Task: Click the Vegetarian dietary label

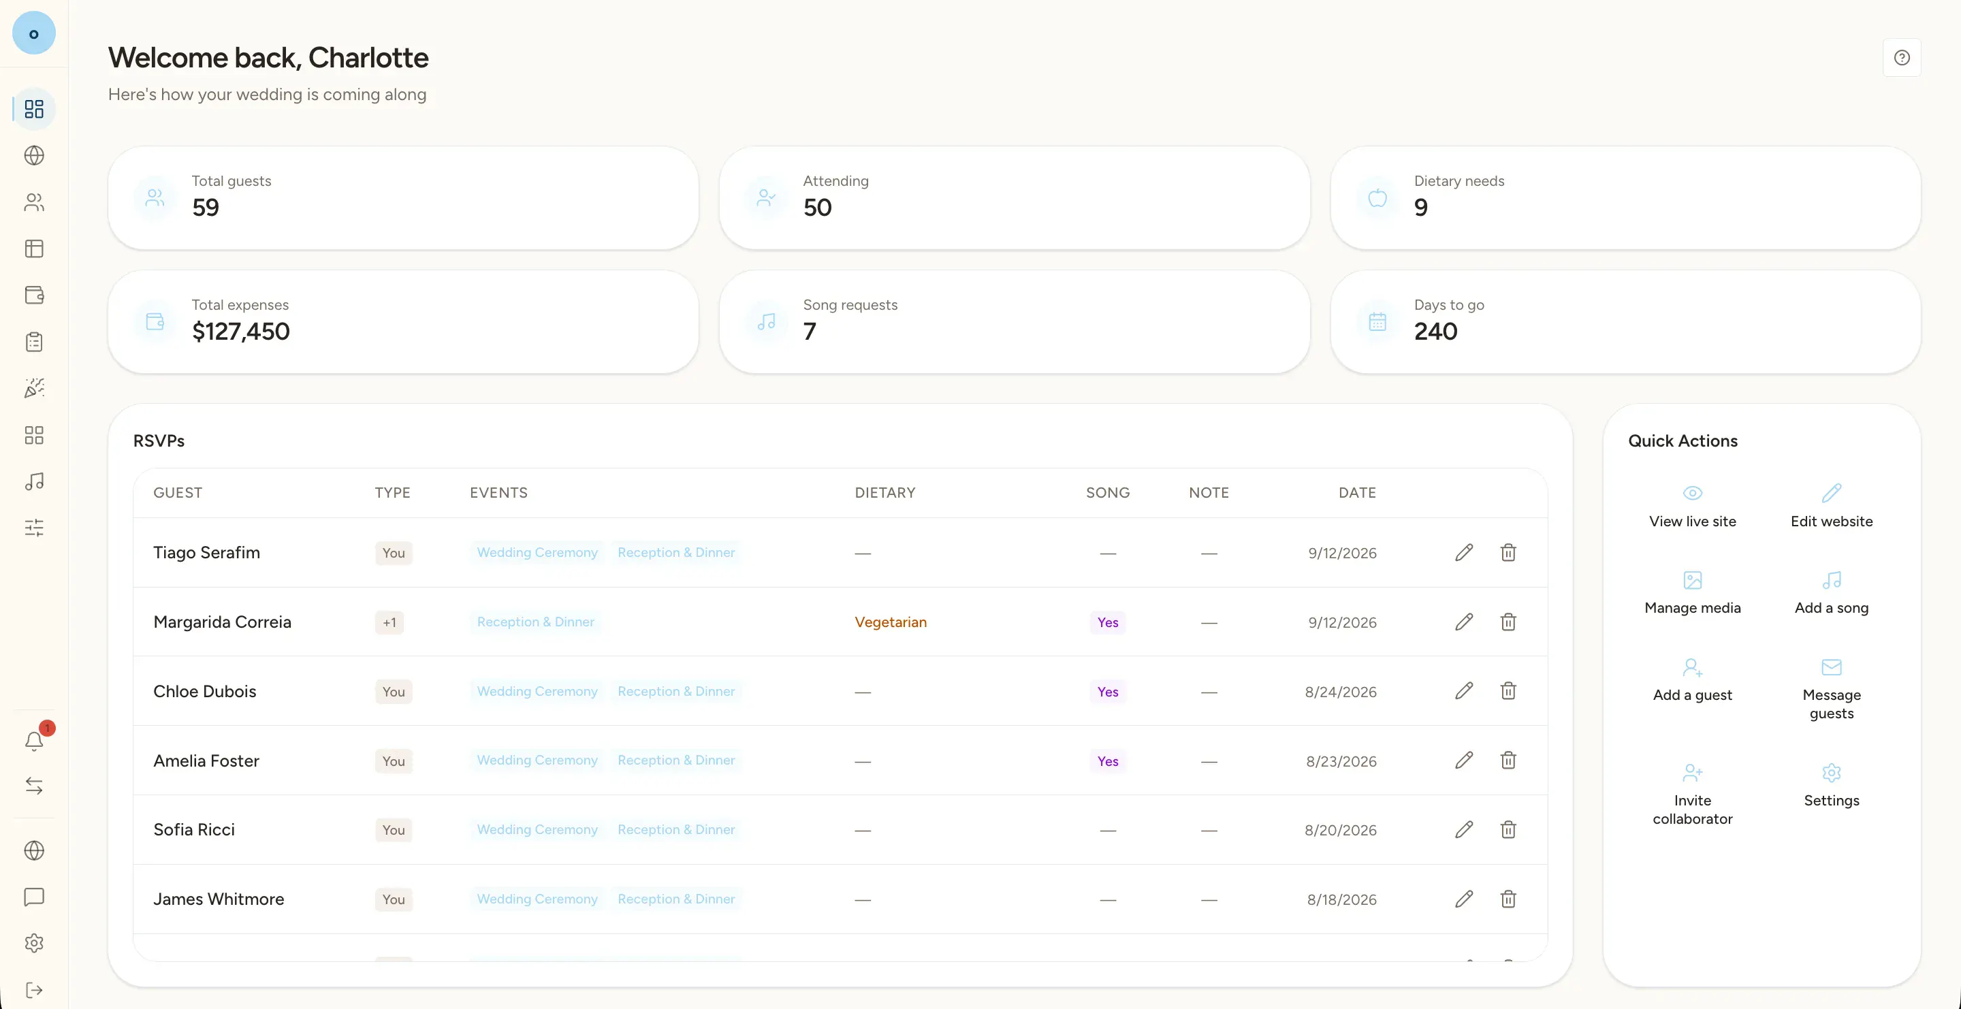Action: point(890,622)
